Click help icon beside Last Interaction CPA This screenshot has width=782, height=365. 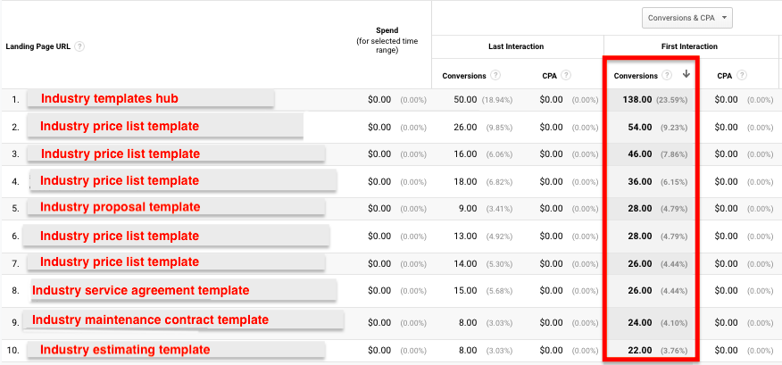pos(566,75)
